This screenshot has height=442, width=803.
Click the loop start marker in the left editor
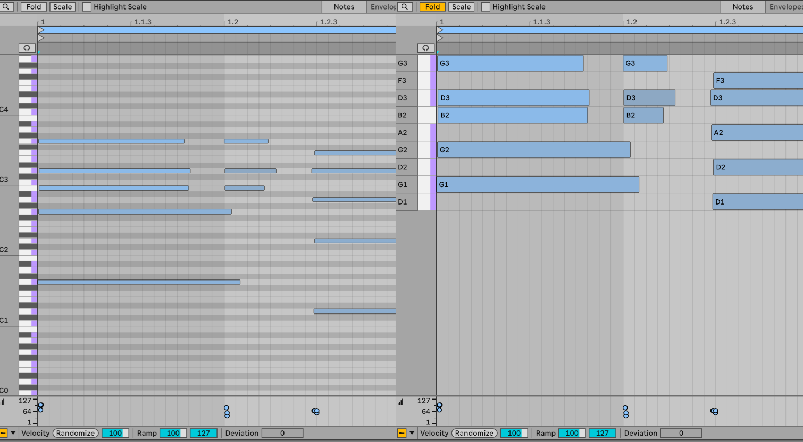41,30
